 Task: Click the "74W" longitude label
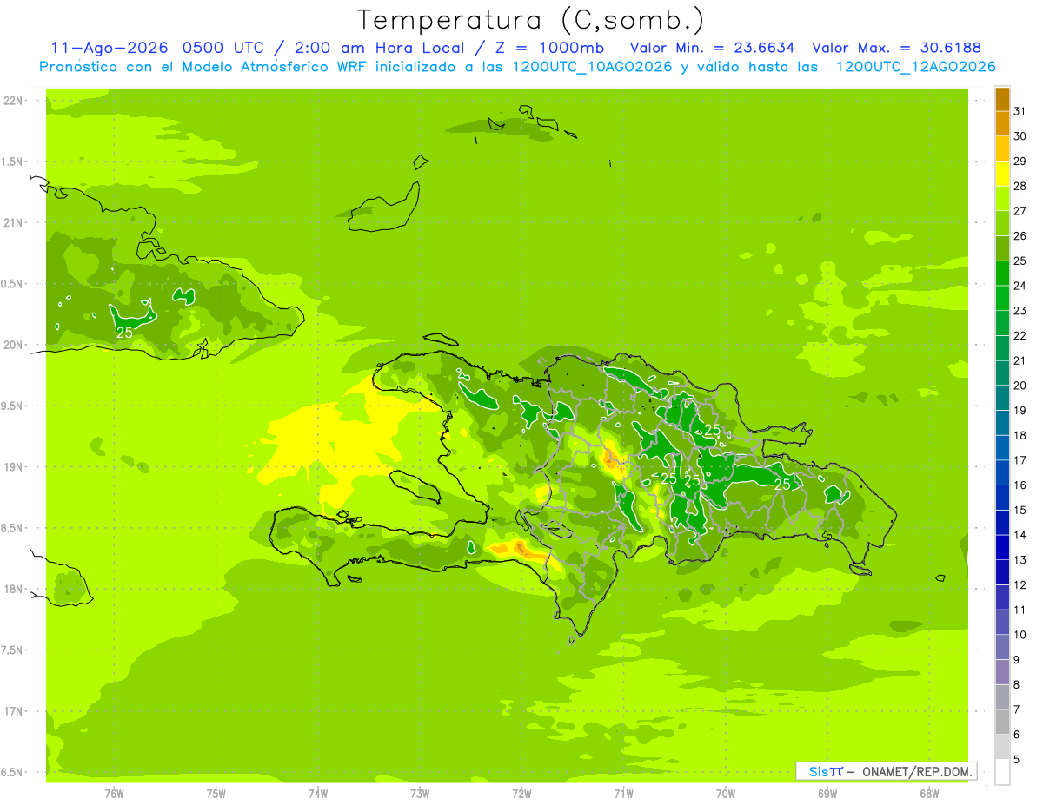click(x=318, y=793)
